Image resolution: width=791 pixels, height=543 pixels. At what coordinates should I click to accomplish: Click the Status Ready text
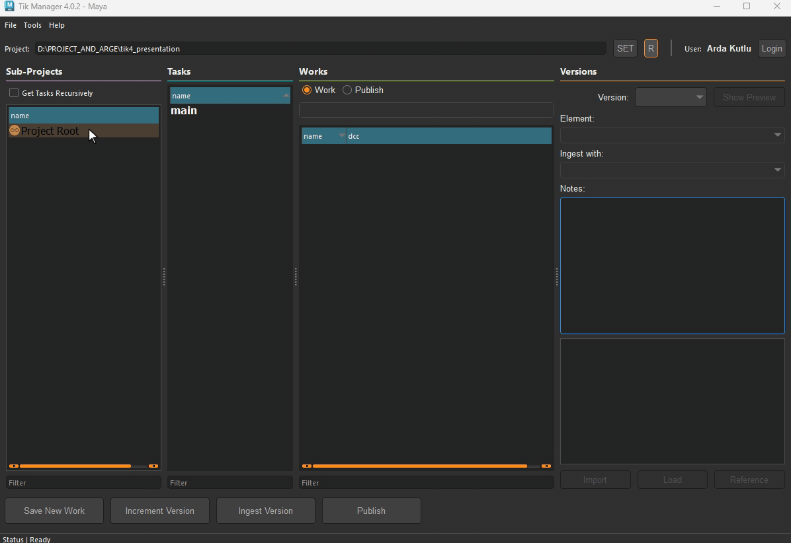(26, 539)
